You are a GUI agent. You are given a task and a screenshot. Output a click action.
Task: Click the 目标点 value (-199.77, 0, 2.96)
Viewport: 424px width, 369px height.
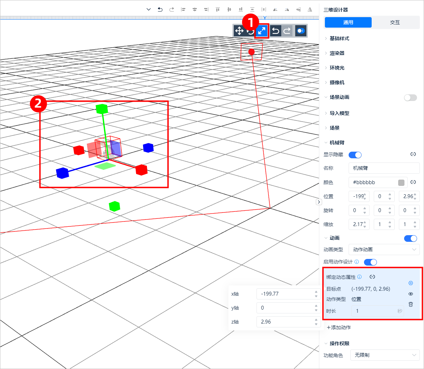coord(371,289)
